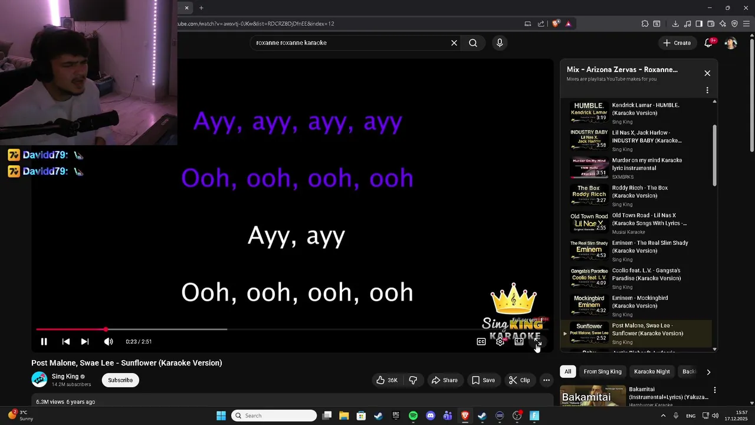
Task: Click the share page icon in address bar
Action: [x=541, y=24]
